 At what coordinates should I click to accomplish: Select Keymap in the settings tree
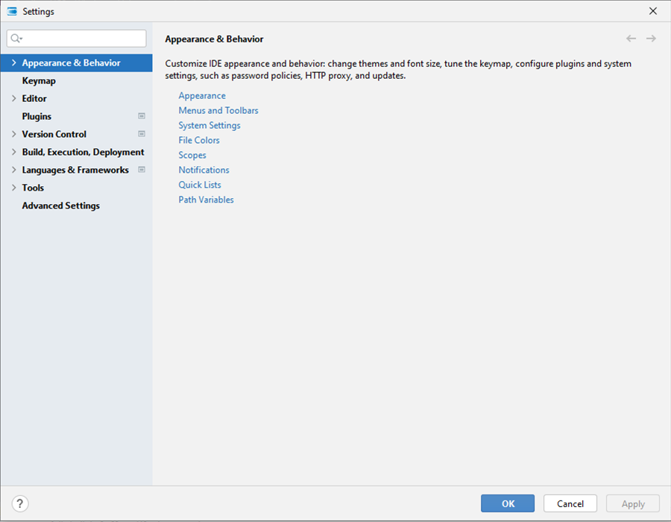39,80
